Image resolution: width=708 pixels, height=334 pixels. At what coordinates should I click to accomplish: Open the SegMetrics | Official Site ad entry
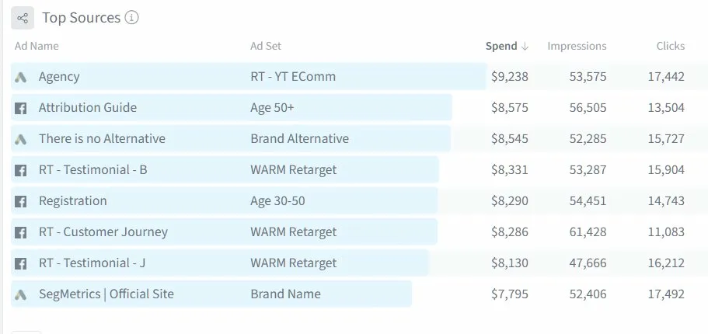coord(106,294)
